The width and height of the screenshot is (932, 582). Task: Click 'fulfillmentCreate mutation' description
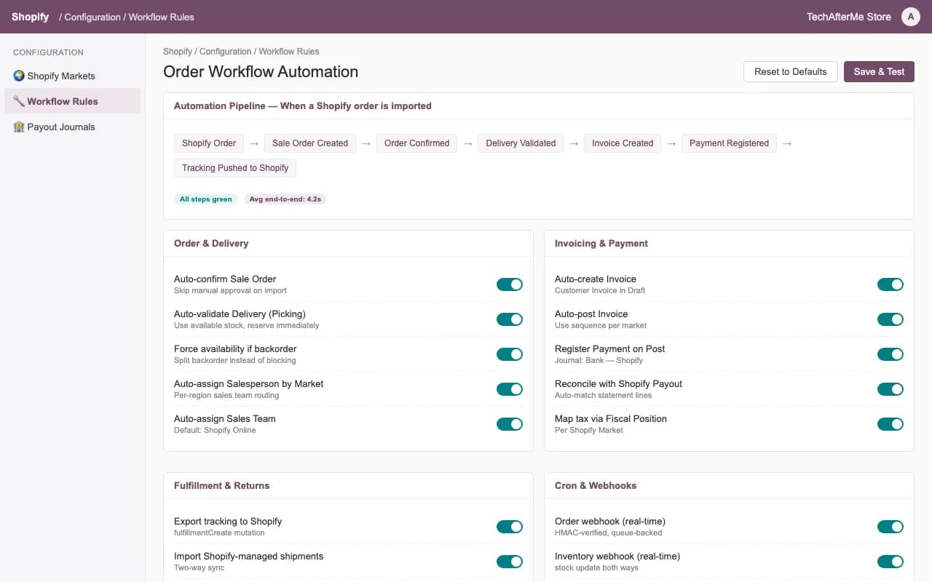[x=219, y=533]
